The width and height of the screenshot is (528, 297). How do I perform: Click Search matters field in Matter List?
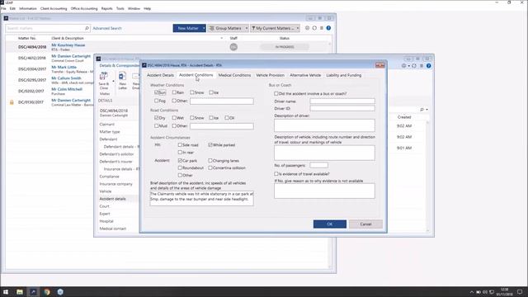[x=45, y=28]
